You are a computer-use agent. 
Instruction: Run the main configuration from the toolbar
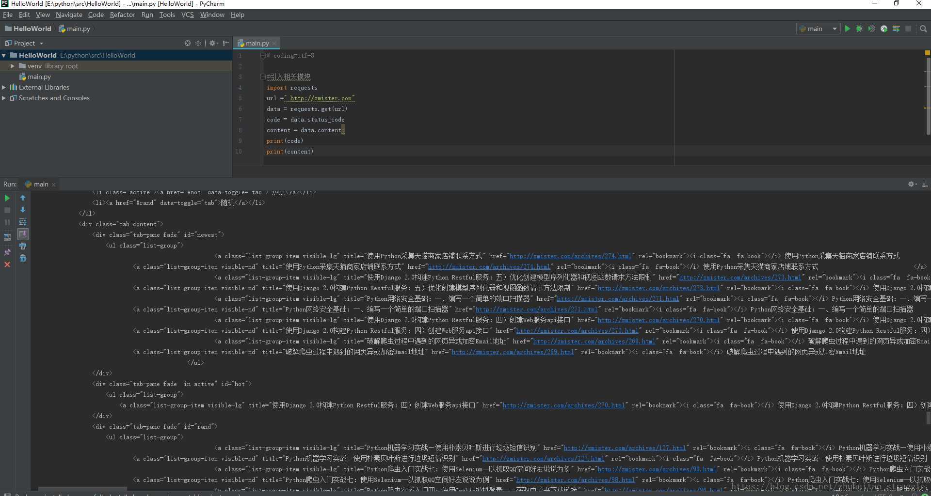pyautogui.click(x=847, y=29)
